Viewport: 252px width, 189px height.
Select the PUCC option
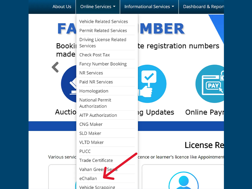pyautogui.click(x=85, y=151)
